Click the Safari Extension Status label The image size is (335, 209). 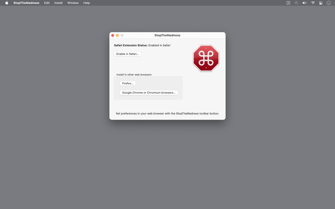(131, 45)
